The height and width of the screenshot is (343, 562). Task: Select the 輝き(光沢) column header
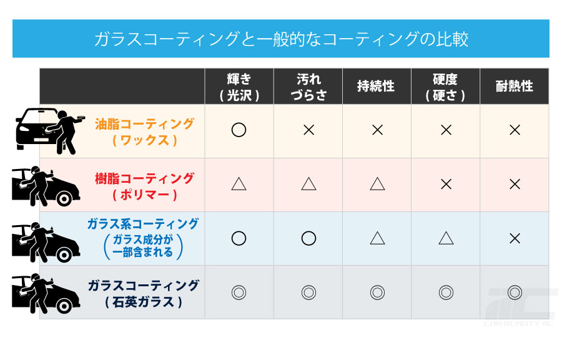(239, 86)
